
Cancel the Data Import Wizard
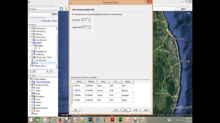(x=146, y=110)
